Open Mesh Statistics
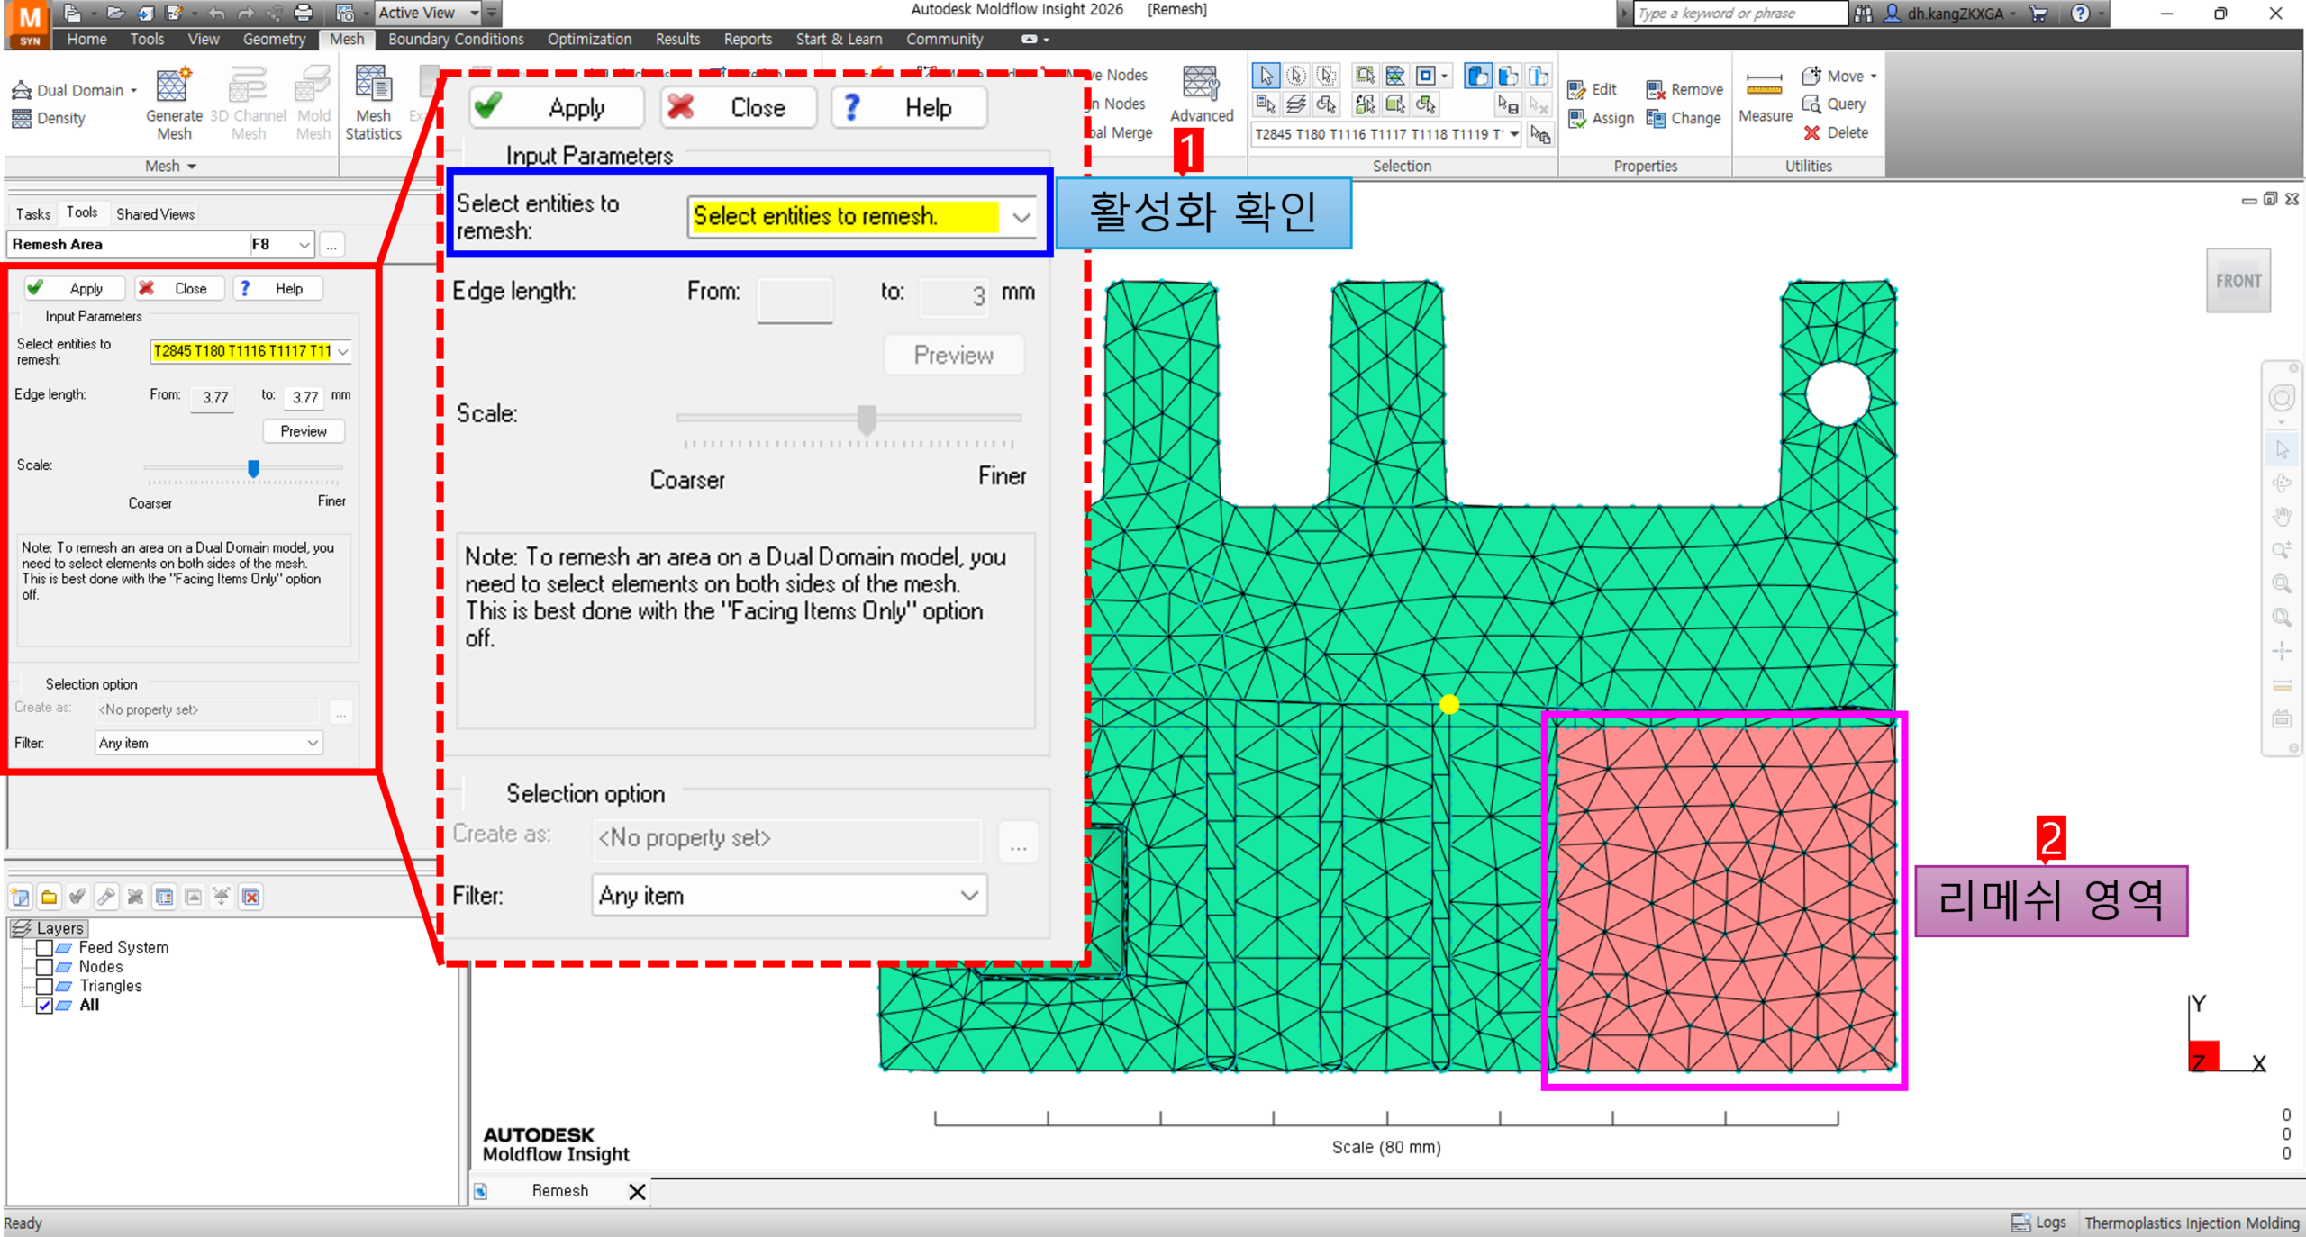2306x1237 pixels. (x=373, y=104)
